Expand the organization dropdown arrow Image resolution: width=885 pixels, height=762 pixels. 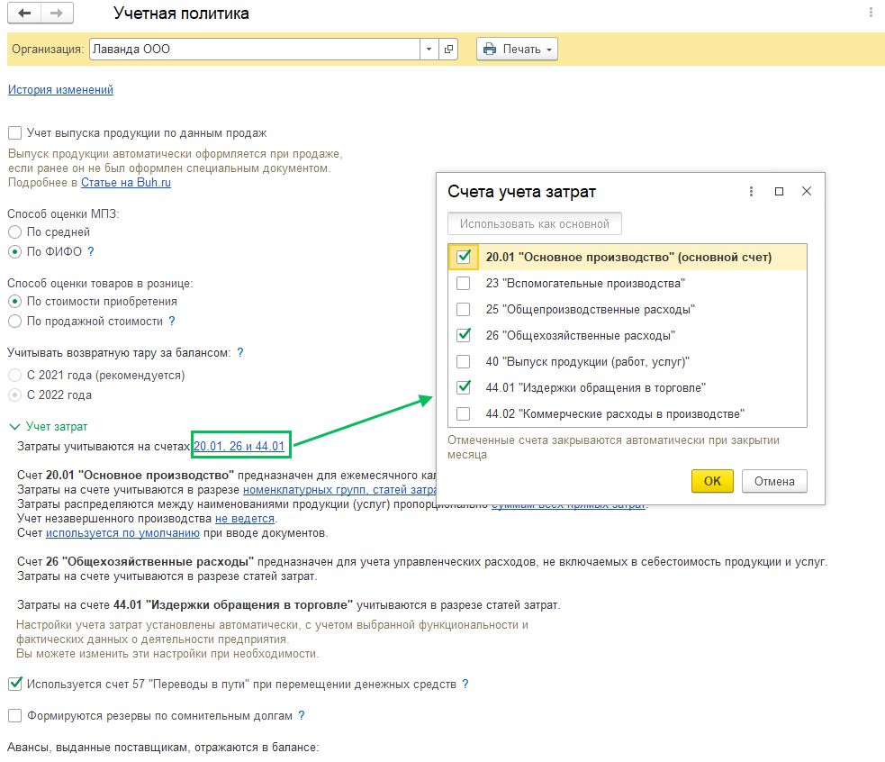[429, 50]
